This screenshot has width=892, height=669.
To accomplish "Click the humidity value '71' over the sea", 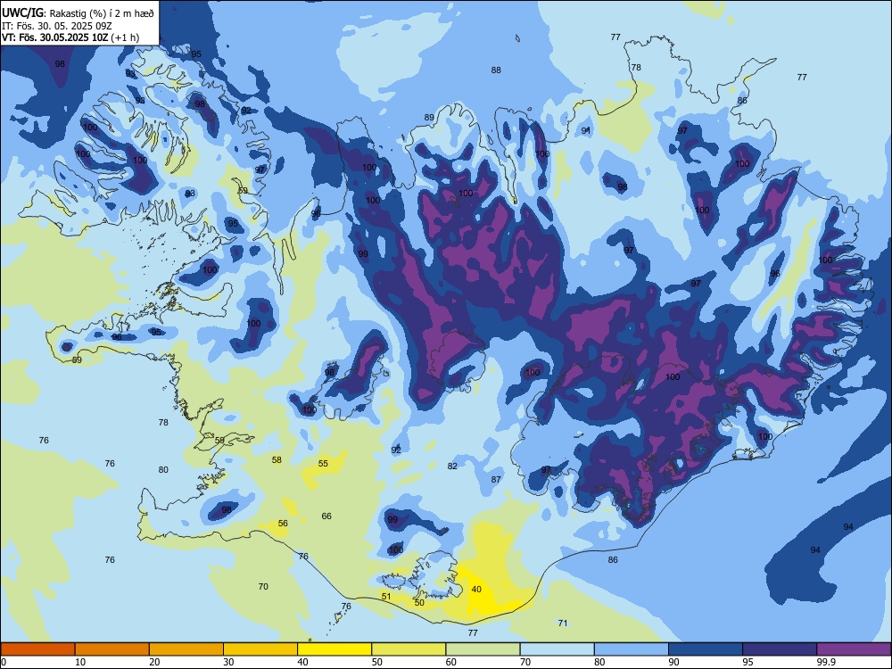I will coord(563,623).
